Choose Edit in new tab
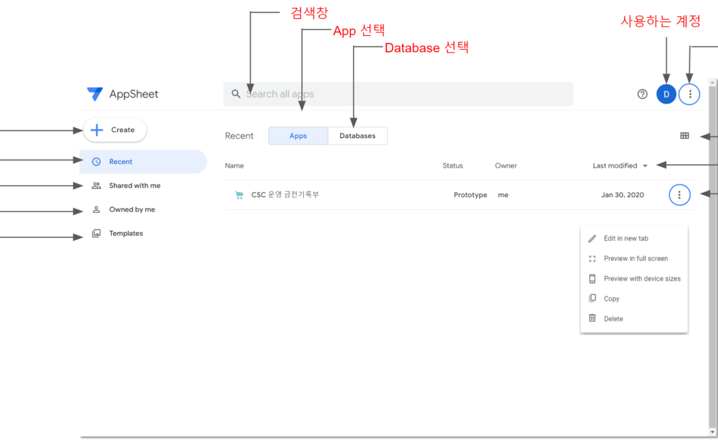The image size is (718, 448). point(634,239)
